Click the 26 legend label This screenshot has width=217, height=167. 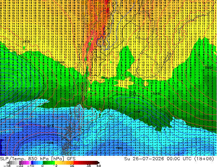coord(72,166)
